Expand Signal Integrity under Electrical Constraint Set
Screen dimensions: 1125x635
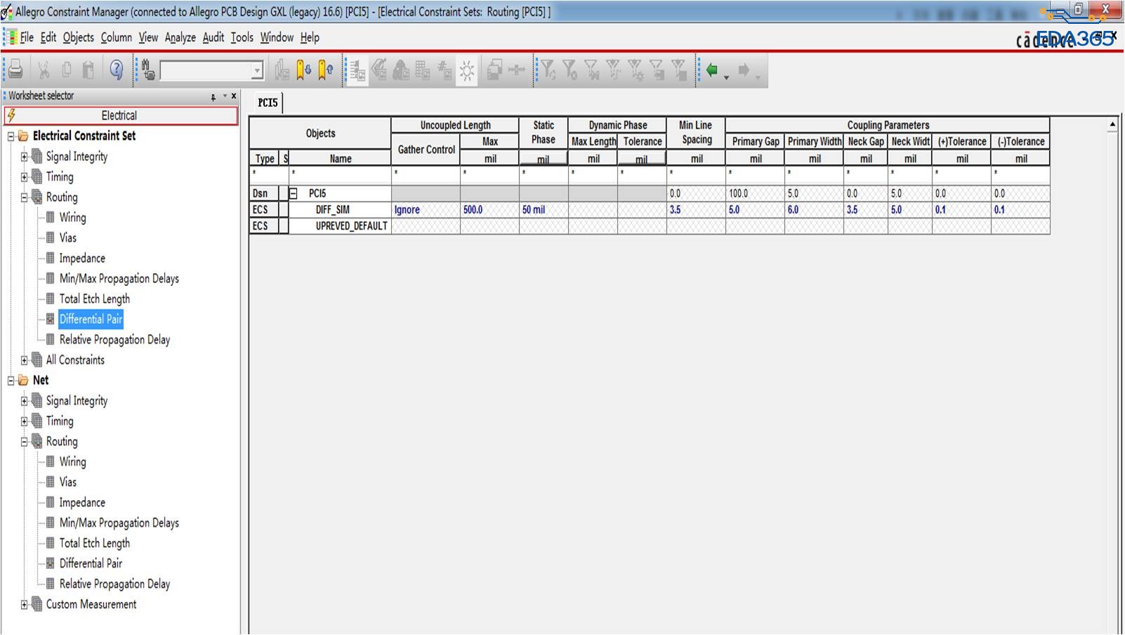click(x=24, y=157)
